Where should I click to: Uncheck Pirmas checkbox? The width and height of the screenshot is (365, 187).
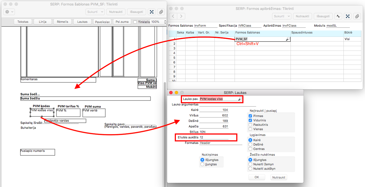pos(250,116)
